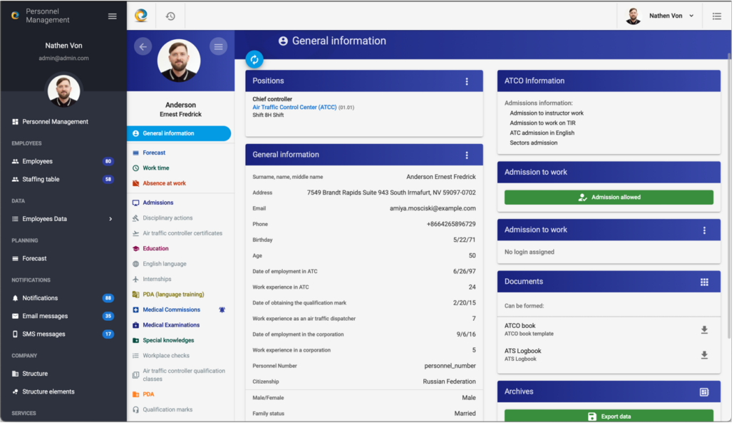The width and height of the screenshot is (734, 425).
Task: Go to Staffing table in the sidebar
Action: coord(41,180)
